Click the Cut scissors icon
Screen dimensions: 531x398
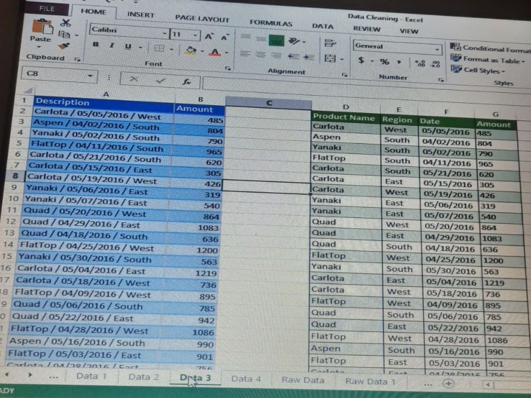[x=65, y=23]
